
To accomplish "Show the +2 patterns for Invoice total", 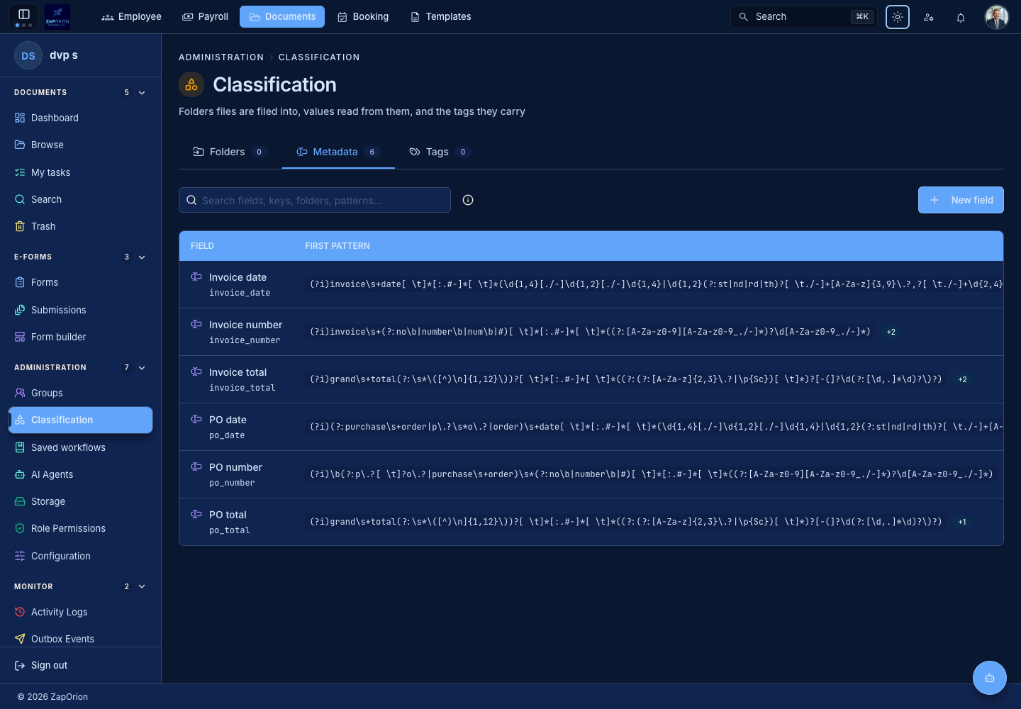I will coord(962,379).
